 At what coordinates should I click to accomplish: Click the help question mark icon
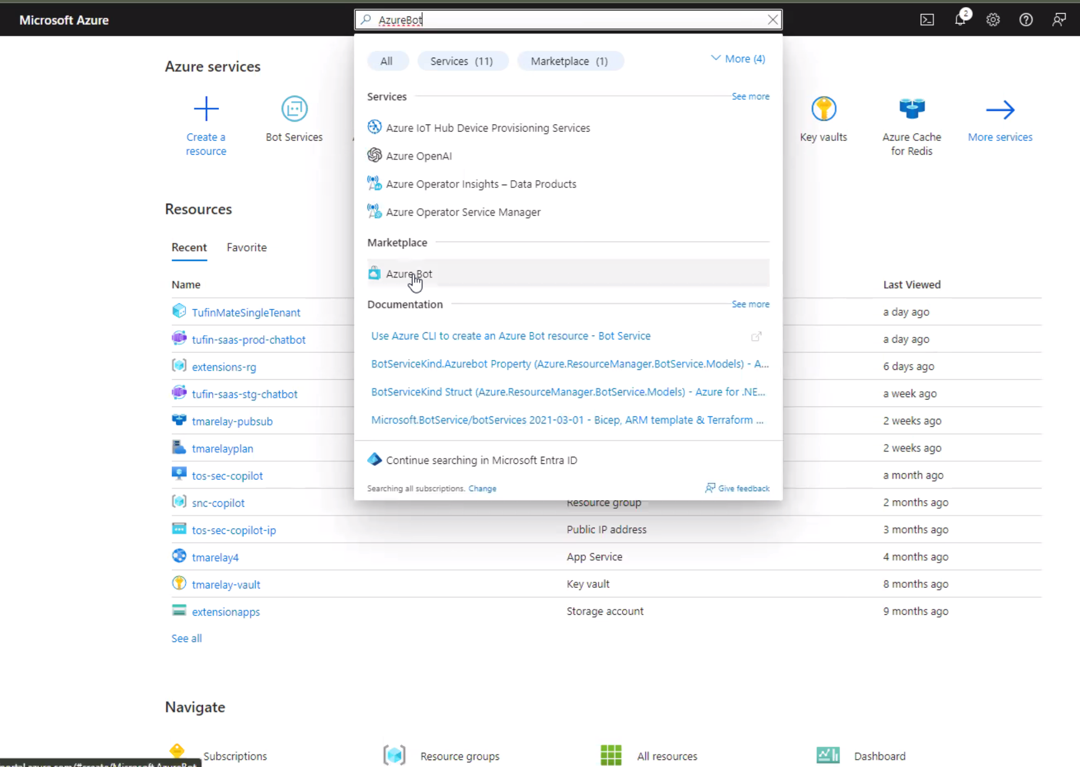[1025, 20]
